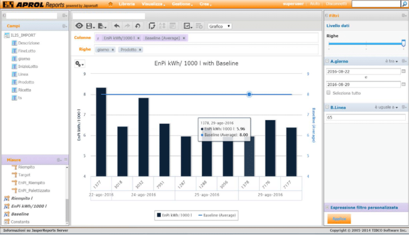Click the Applica button

[339, 219]
